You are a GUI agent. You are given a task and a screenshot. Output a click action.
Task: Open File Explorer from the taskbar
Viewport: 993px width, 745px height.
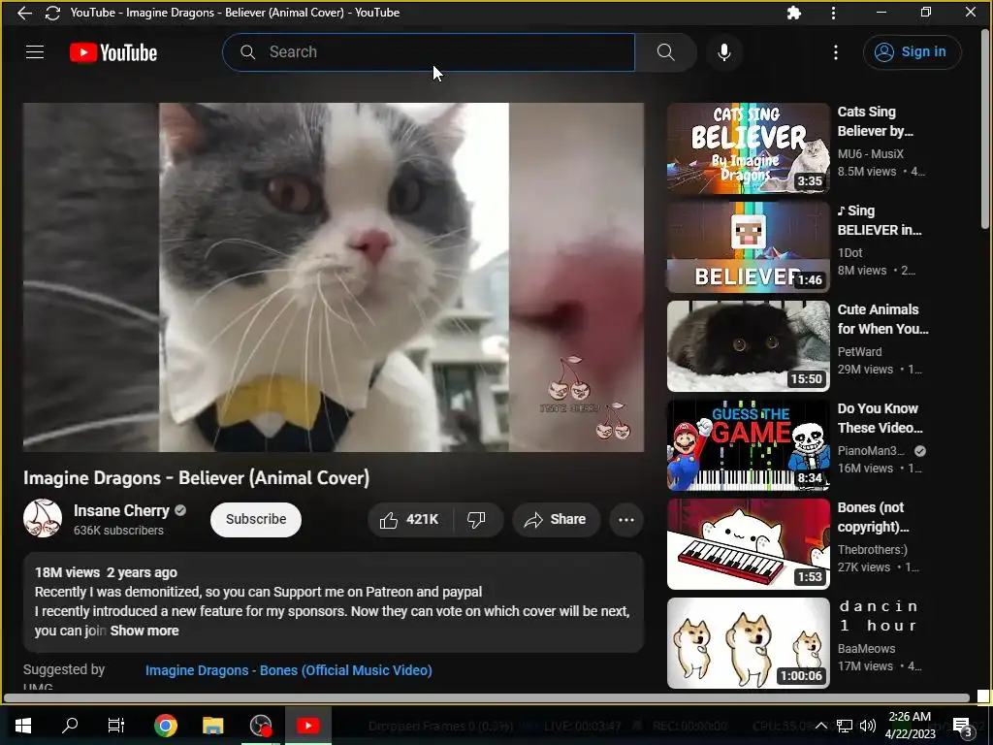tap(212, 726)
